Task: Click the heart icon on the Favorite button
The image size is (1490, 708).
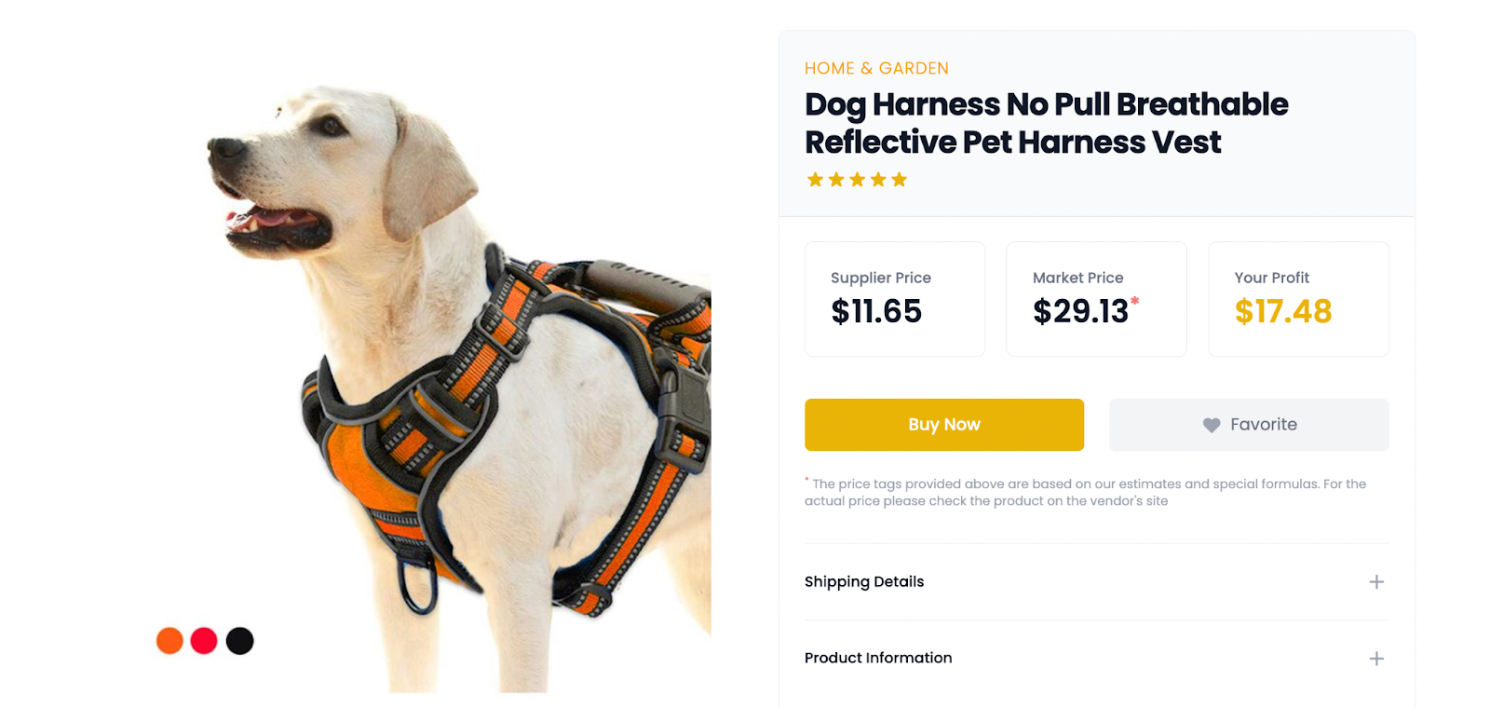Action: coord(1212,425)
